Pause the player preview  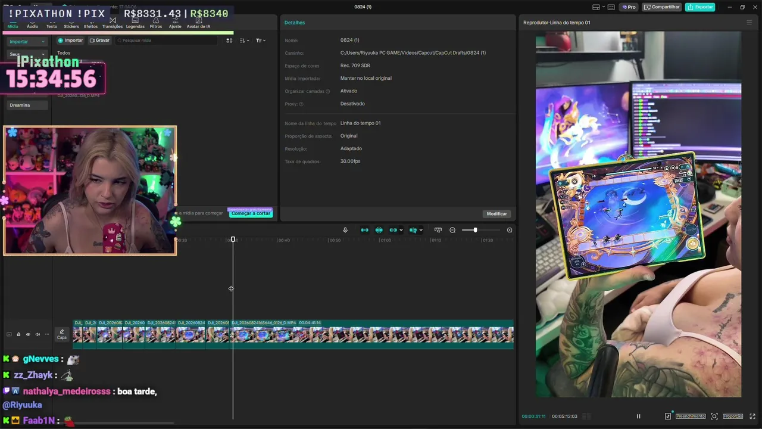pyautogui.click(x=638, y=416)
